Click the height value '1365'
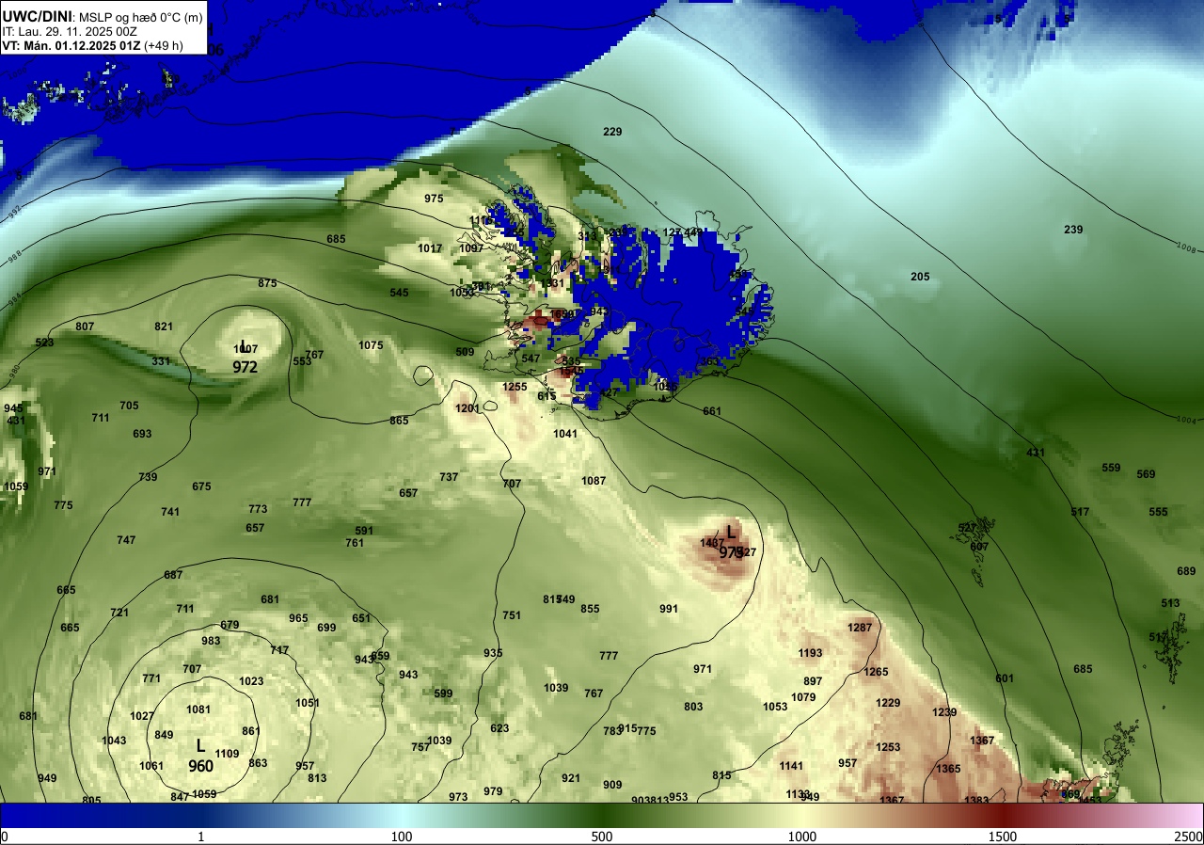 click(948, 769)
